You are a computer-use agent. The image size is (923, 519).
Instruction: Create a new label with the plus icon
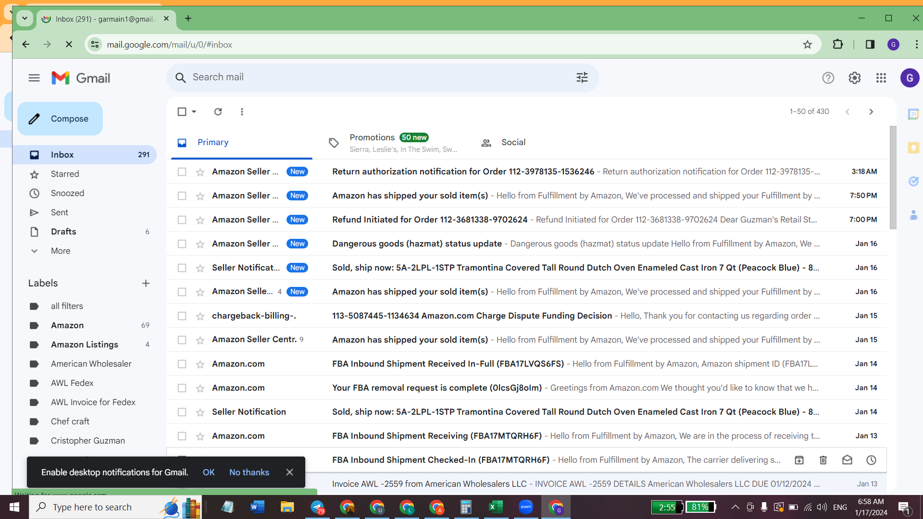click(146, 284)
